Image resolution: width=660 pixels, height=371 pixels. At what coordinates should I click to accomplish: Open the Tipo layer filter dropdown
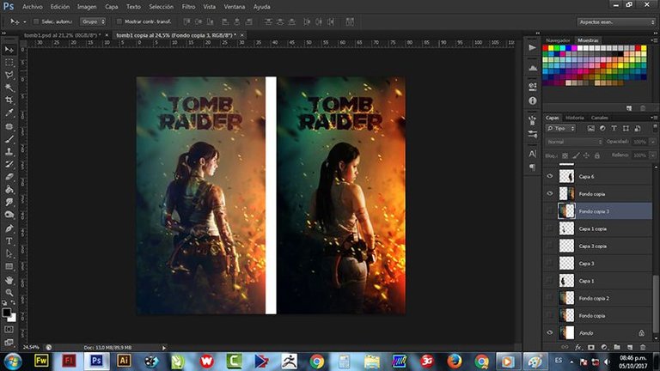pos(560,128)
